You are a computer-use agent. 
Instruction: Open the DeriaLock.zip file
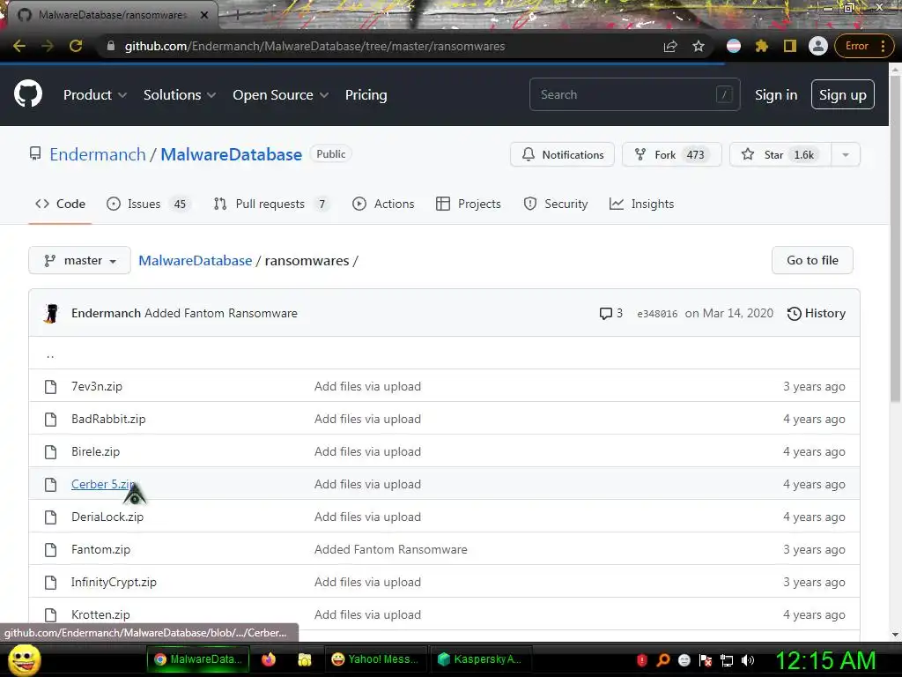107,517
